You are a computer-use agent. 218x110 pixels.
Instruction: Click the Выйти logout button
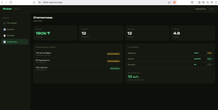(212, 9)
